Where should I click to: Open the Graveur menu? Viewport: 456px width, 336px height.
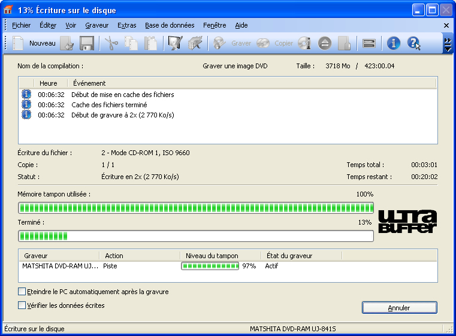96,25
